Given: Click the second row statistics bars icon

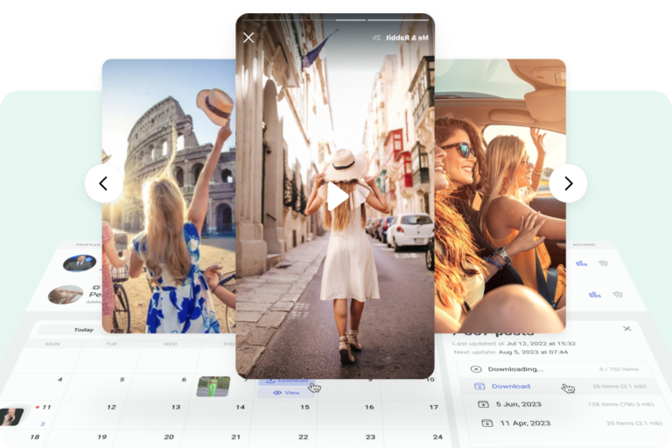Looking at the screenshot, I should [x=594, y=295].
